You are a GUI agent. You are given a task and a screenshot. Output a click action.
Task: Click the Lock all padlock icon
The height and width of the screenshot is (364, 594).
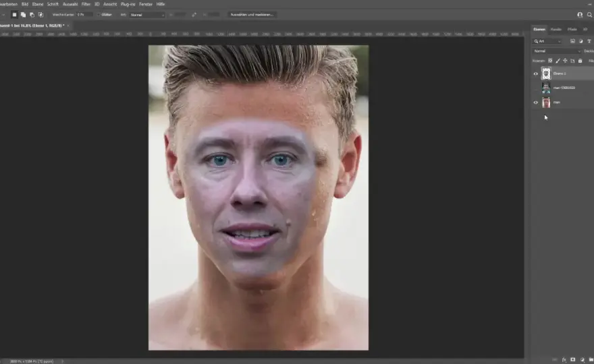point(580,61)
